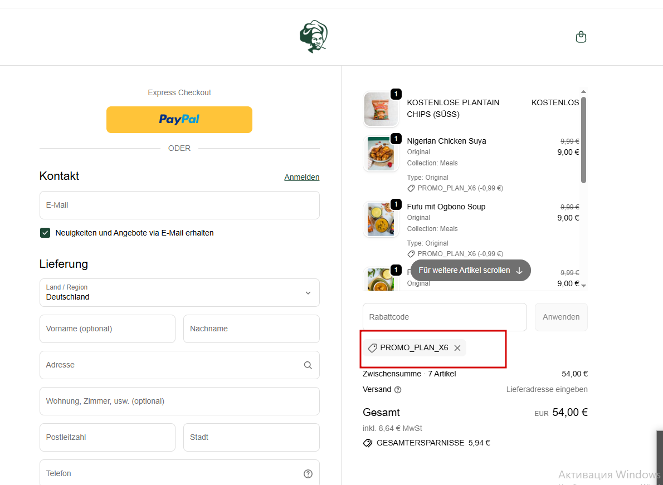This screenshot has height=485, width=663.
Task: Focus the Wohnung, Zimmer field
Action: [x=179, y=401]
